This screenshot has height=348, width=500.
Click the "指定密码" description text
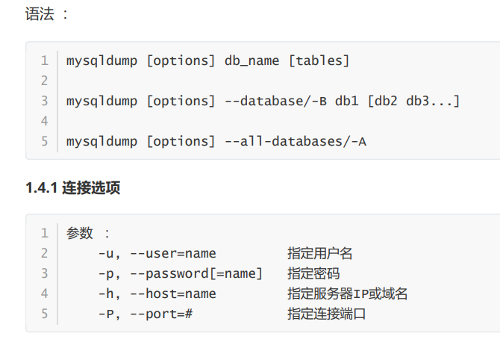[x=313, y=273]
